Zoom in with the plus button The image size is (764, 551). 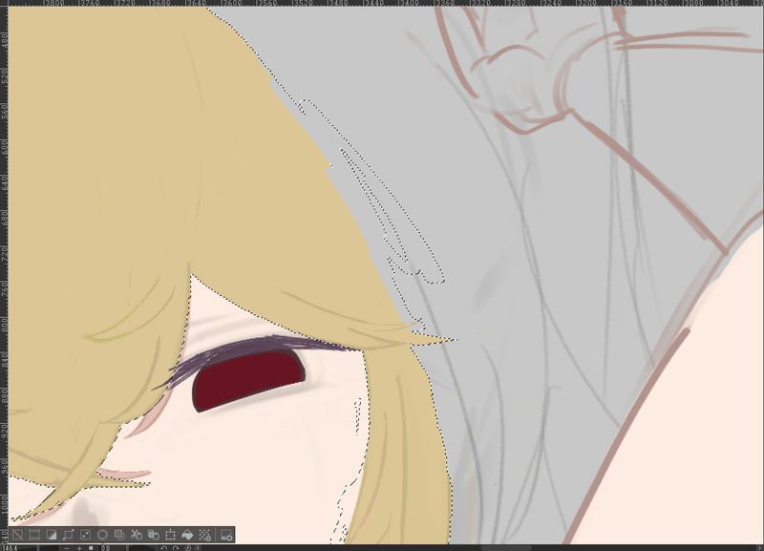pos(79,548)
